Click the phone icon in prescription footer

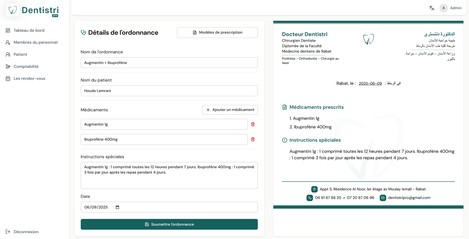tap(310, 198)
